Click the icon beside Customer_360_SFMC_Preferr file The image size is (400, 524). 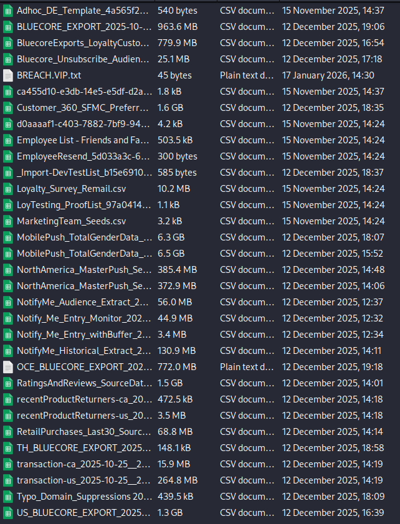click(x=7, y=108)
